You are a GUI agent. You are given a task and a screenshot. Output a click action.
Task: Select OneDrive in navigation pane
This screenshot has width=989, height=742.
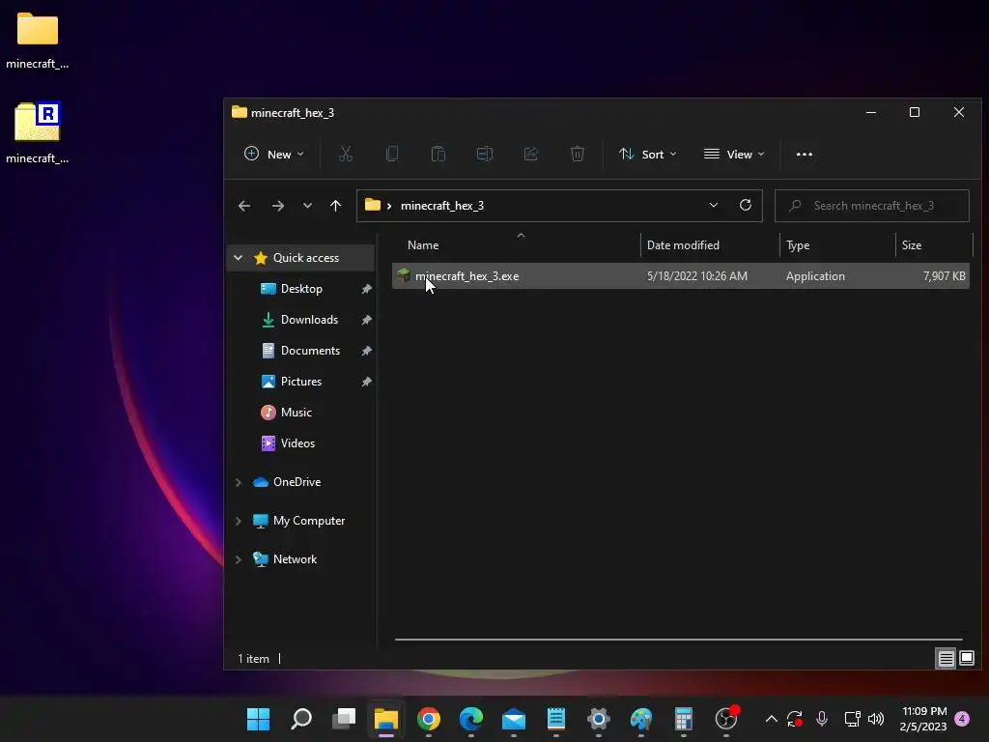click(x=297, y=482)
